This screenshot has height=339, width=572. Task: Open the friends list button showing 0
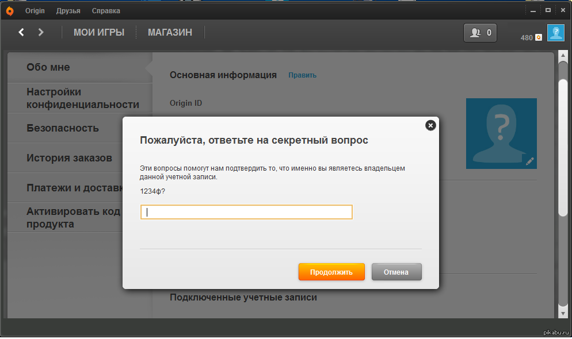tap(480, 33)
